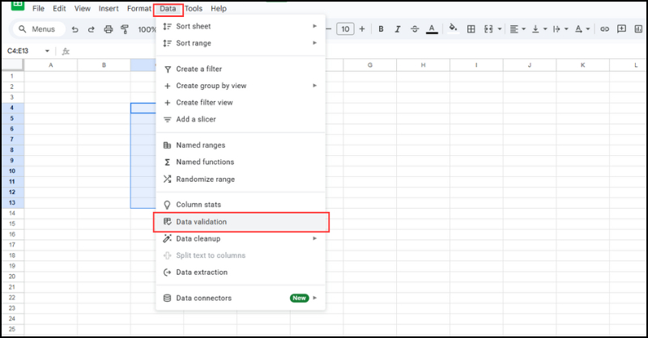Viewport: 648px width, 338px height.
Task: Open the Borders tool
Action: point(471,29)
